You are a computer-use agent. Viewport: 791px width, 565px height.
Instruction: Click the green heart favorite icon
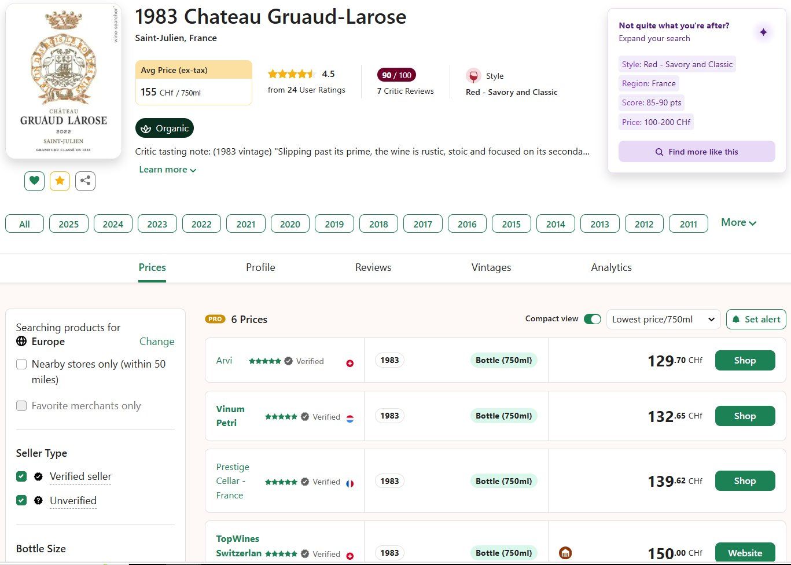tap(34, 181)
